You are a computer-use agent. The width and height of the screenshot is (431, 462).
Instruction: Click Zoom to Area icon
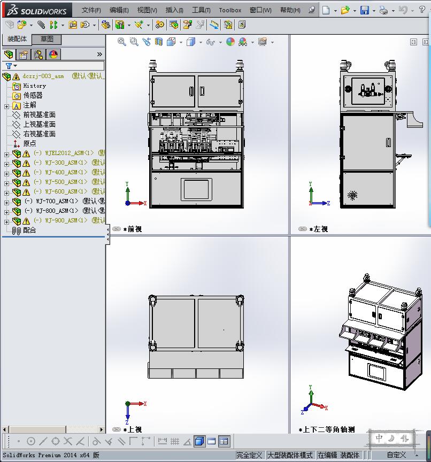coord(134,42)
